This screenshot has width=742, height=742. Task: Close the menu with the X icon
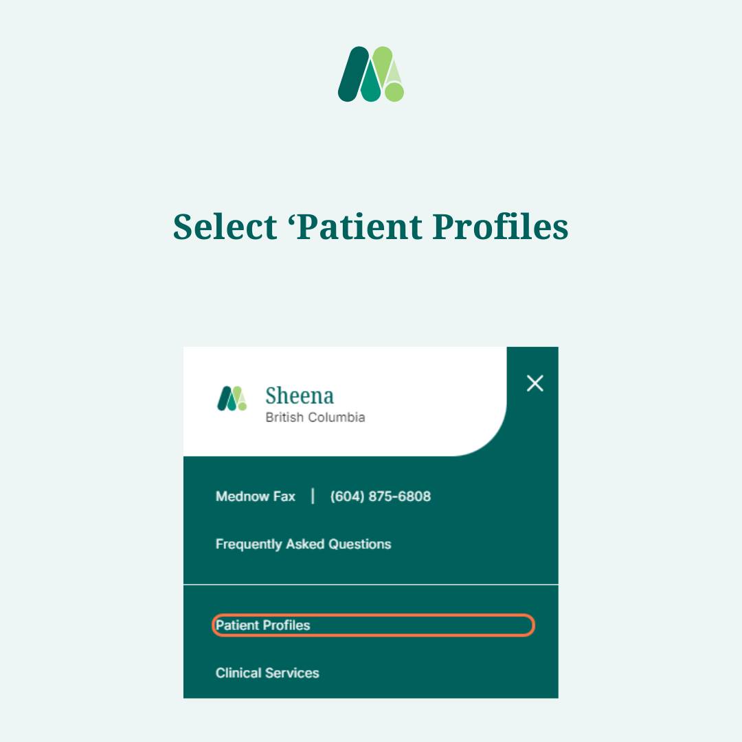[x=535, y=383]
